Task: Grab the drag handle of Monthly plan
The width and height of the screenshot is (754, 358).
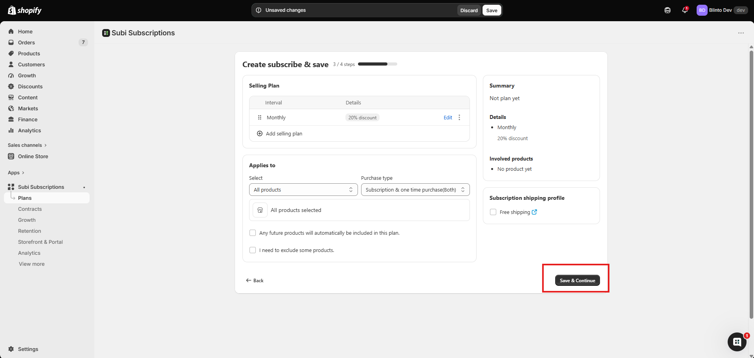Action: (260, 117)
